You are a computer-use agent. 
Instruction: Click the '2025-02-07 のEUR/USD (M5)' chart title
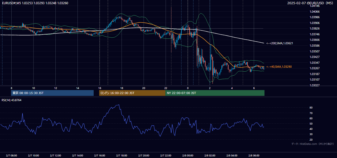311,3
